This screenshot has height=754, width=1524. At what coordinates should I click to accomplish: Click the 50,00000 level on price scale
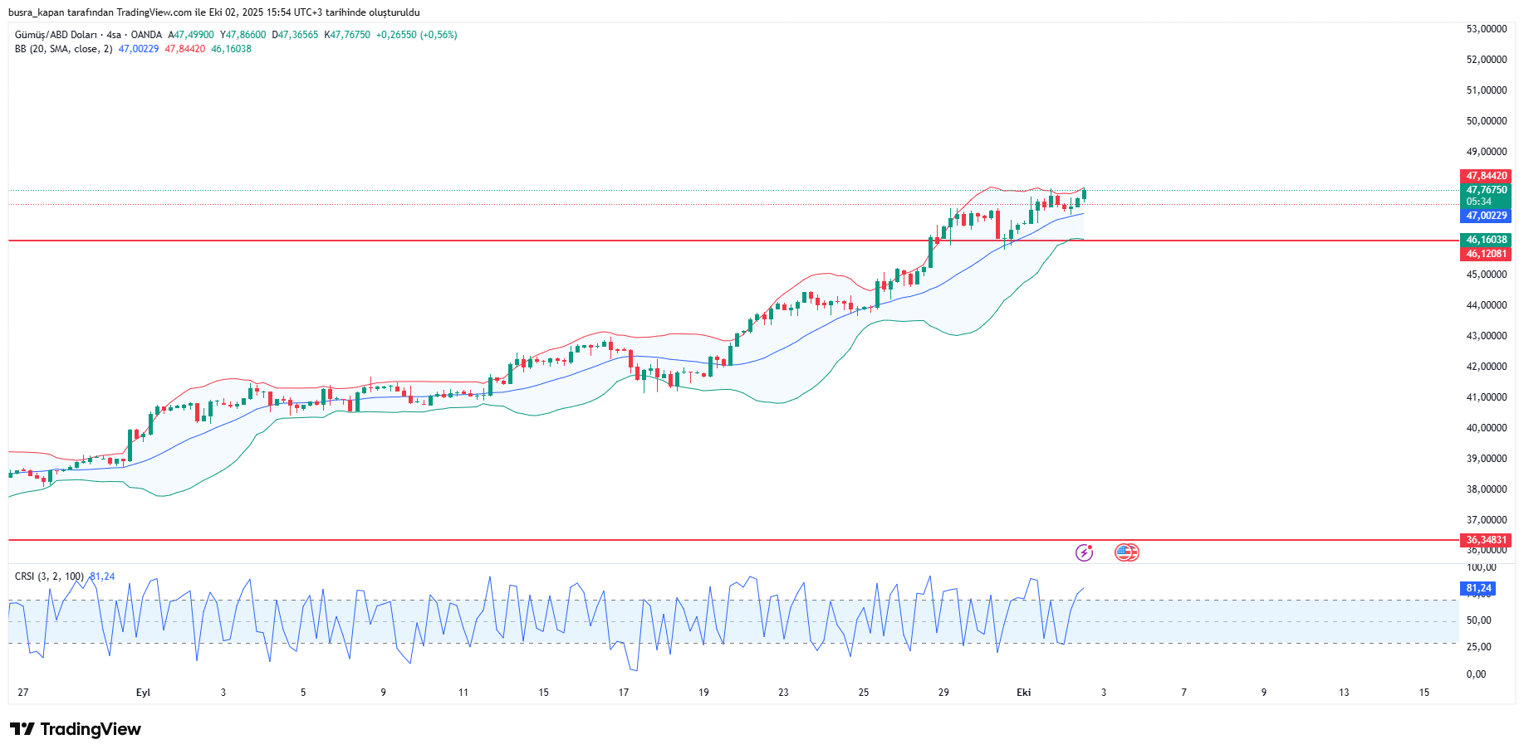point(1486,121)
